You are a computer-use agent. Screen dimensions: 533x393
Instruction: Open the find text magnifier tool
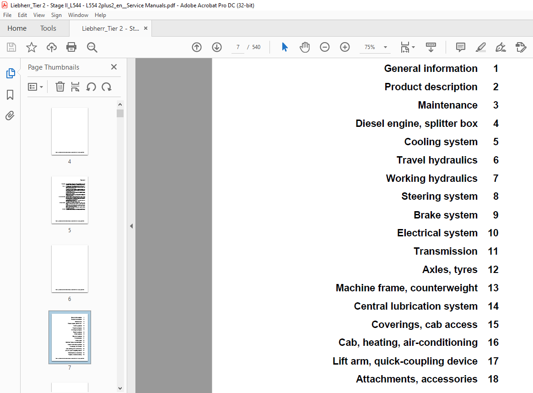92,47
